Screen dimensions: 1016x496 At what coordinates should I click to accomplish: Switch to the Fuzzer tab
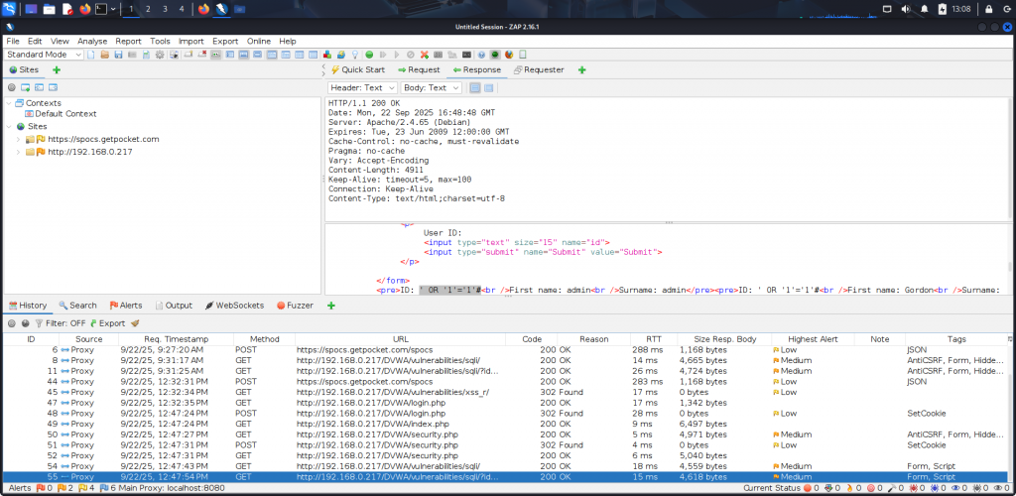point(295,306)
